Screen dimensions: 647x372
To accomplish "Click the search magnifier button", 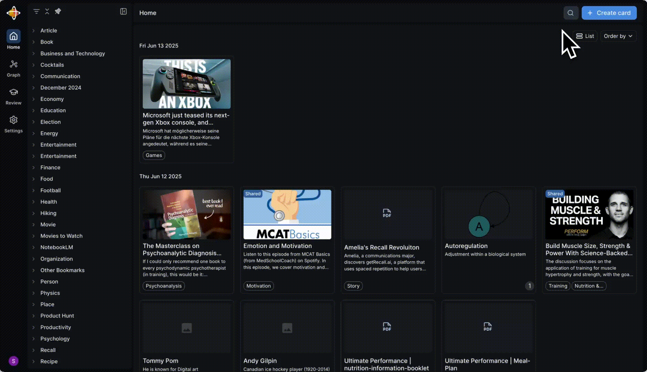I will [x=571, y=13].
